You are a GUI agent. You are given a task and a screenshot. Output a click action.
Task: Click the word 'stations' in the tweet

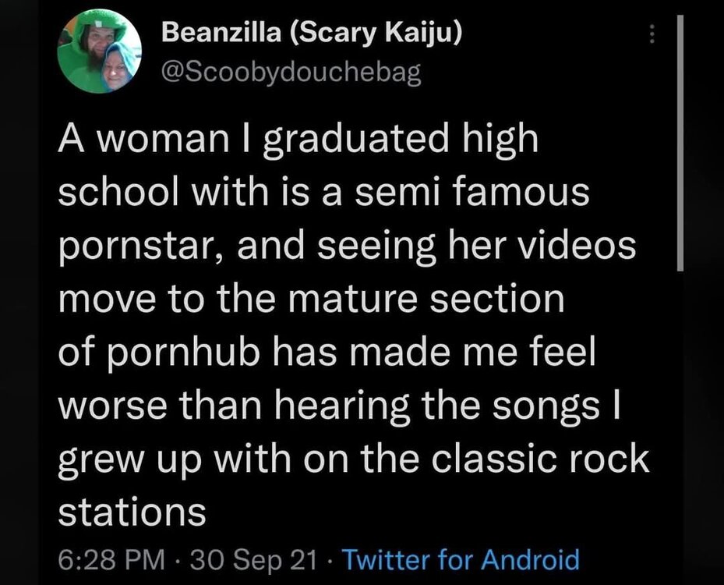[x=132, y=512]
